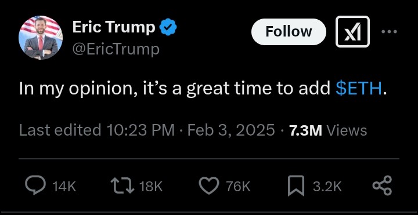Viewport: 418px width, 215px height.
Task: Click the Feb 3, 2025 date
Action: tap(231, 130)
